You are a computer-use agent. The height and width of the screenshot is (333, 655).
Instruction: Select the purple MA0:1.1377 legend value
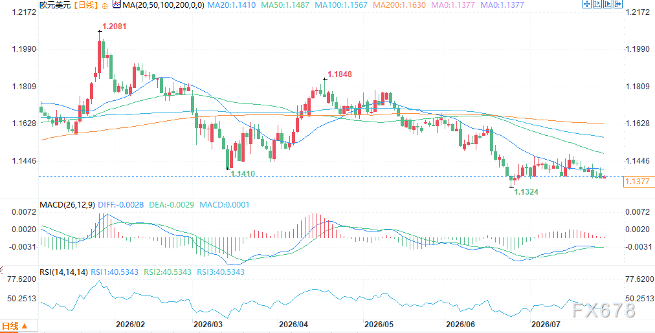503,5
